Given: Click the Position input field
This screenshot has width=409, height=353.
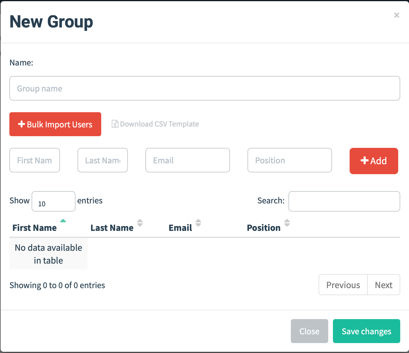Looking at the screenshot, I should tap(290, 160).
